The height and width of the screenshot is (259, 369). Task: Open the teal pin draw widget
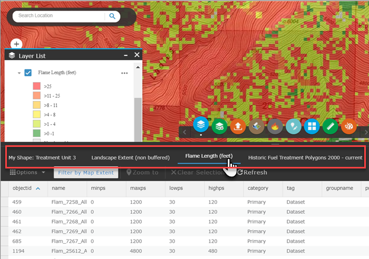point(294,126)
